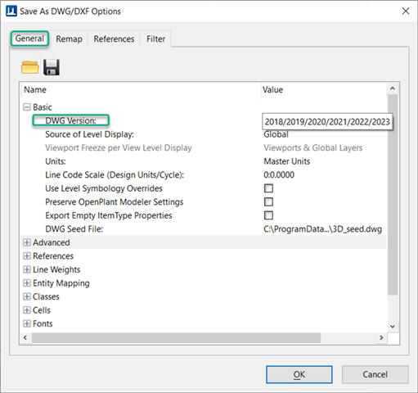Screen dimensions: 418x393
Task: Confirm options with OK button
Action: coord(299,374)
